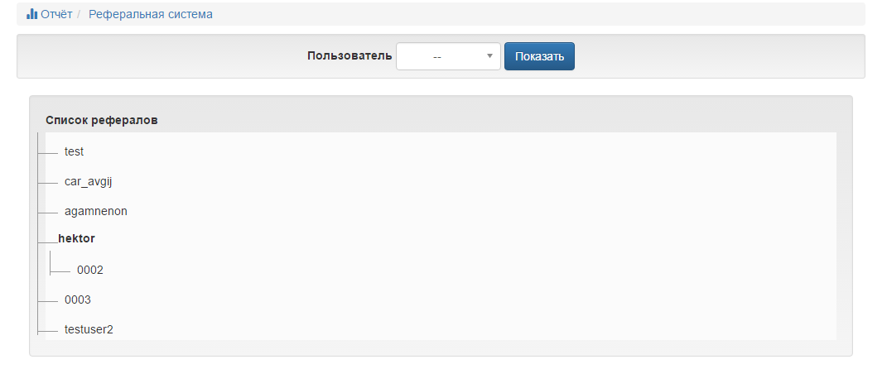Click the Показать button
Image resolution: width=887 pixels, height=369 pixels.
(x=539, y=56)
